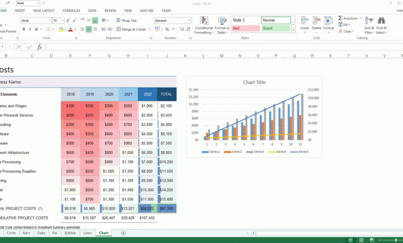The height and width of the screenshot is (243, 403).
Task: Click the Page Layout view icon in status bar
Action: pyautogui.click(x=361, y=240)
